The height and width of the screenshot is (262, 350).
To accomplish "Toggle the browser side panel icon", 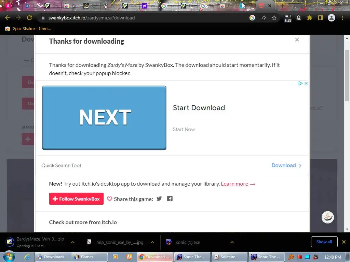I will point(321,18).
